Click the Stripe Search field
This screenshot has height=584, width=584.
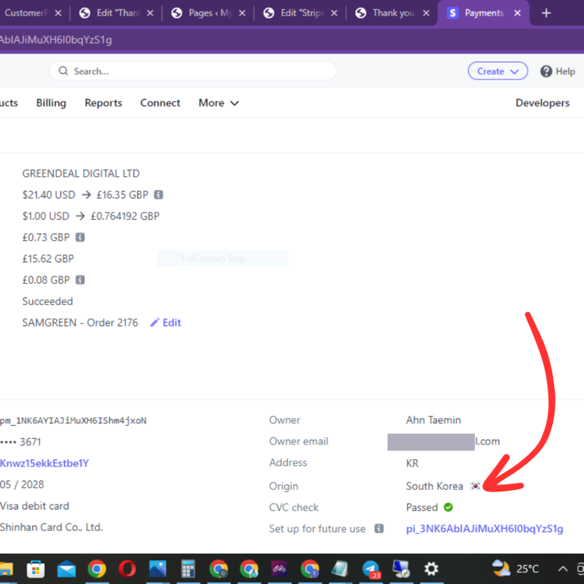(193, 71)
